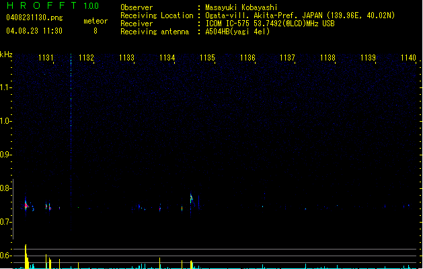The image size is (423, 269).
Task: Click the 0.7 kHz frequency label
Action: (5, 222)
